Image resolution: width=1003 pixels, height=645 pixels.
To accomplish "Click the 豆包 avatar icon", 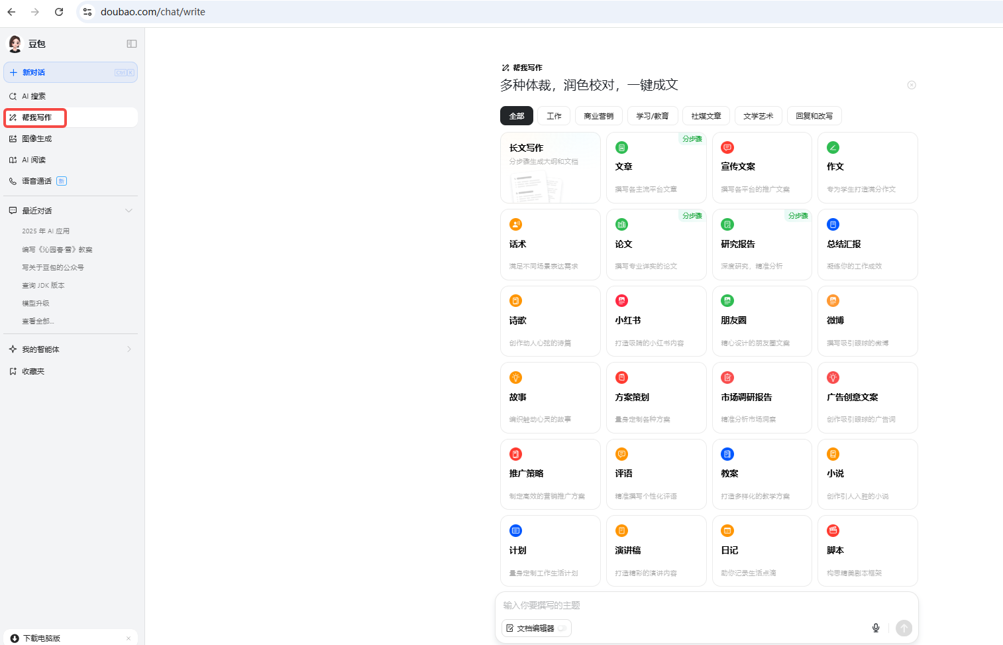I will pyautogui.click(x=15, y=44).
